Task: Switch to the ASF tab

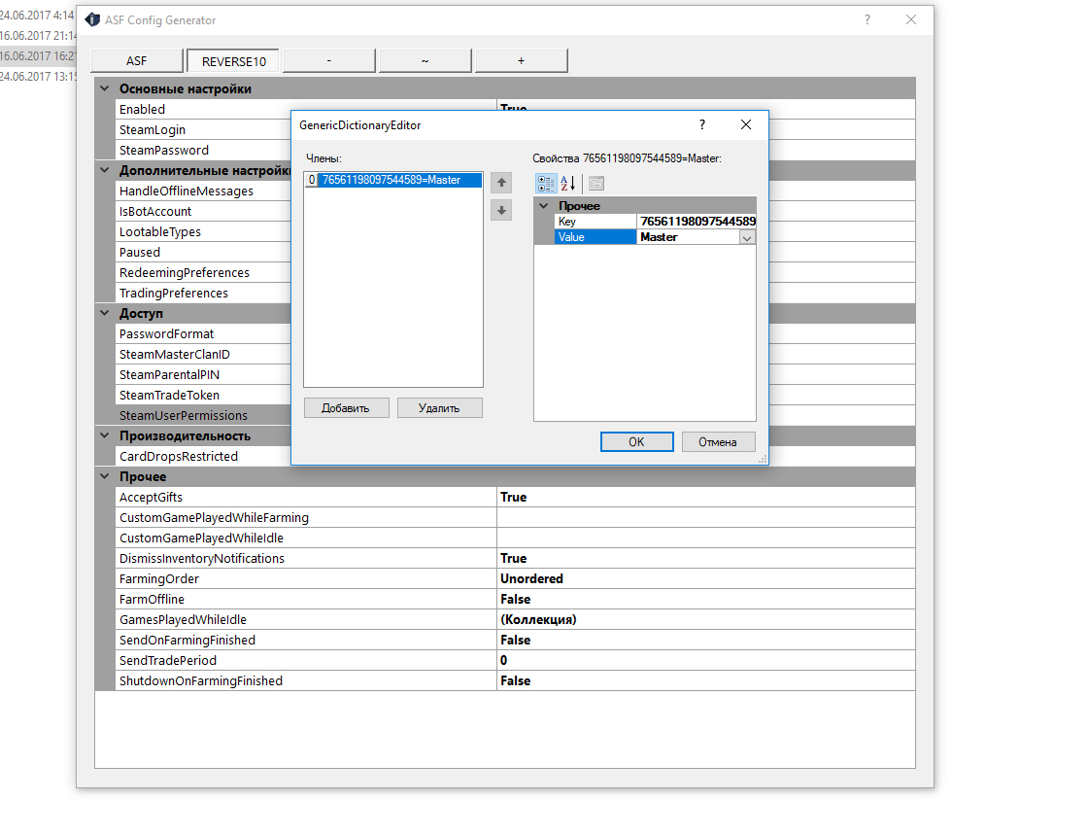Action: pyautogui.click(x=137, y=61)
